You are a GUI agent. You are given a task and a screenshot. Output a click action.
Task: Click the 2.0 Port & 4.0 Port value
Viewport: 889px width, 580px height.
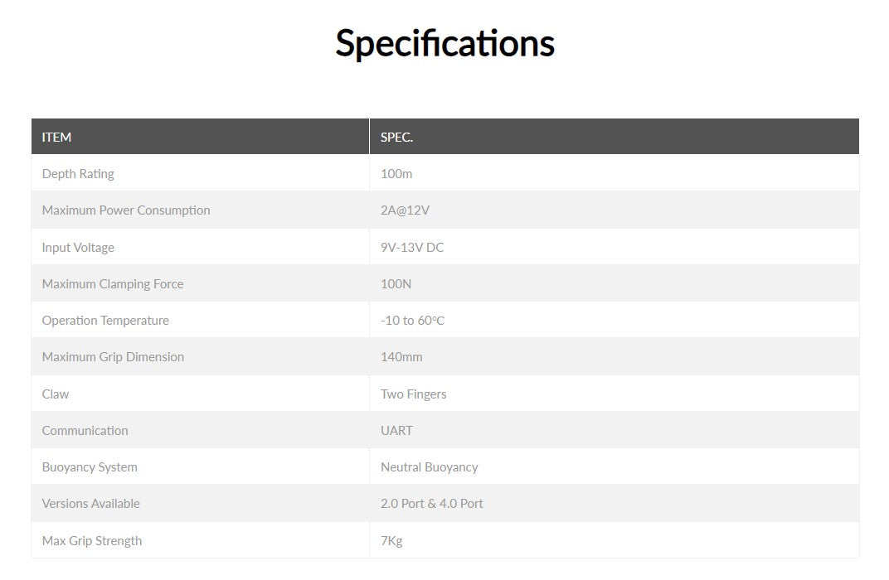coord(431,504)
